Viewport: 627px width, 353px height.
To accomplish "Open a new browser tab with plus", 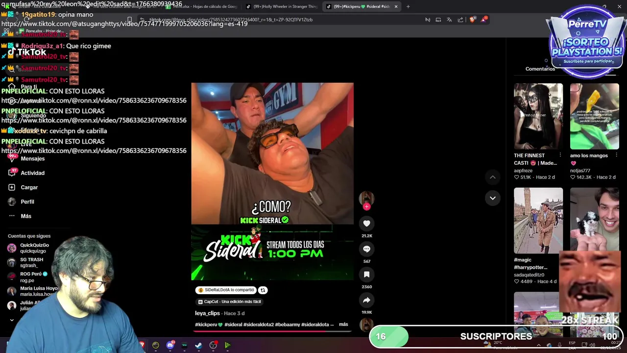I will (408, 6).
